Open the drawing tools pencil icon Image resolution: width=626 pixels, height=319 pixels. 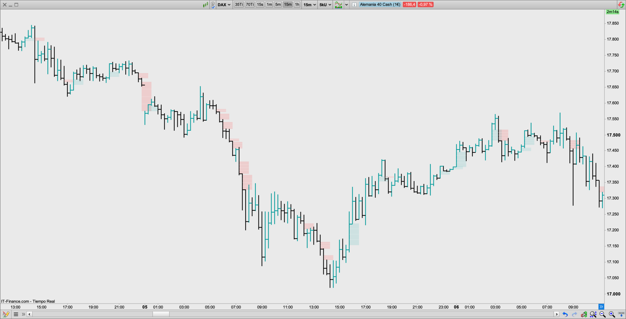(6, 314)
